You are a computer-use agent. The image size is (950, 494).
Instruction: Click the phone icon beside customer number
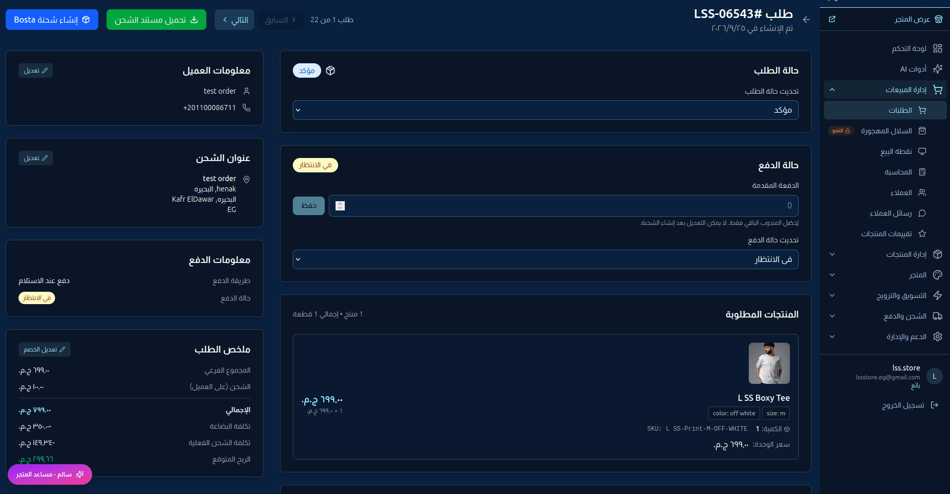tap(247, 108)
